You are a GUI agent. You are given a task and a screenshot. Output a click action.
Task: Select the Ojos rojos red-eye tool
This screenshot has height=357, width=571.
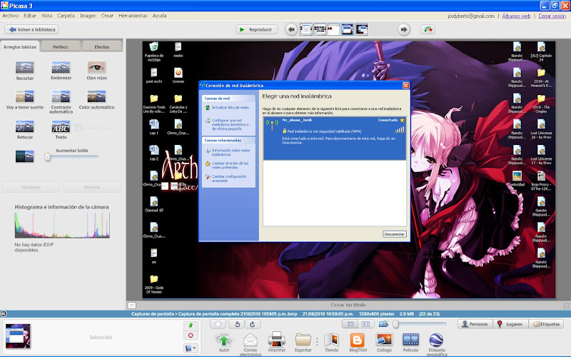(x=96, y=68)
